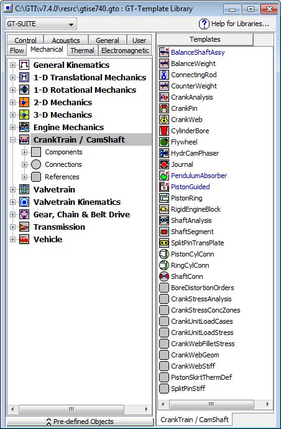This screenshot has height=429, width=281.
Task: Open the GT-SUITE library dropdown
Action: click(41, 24)
